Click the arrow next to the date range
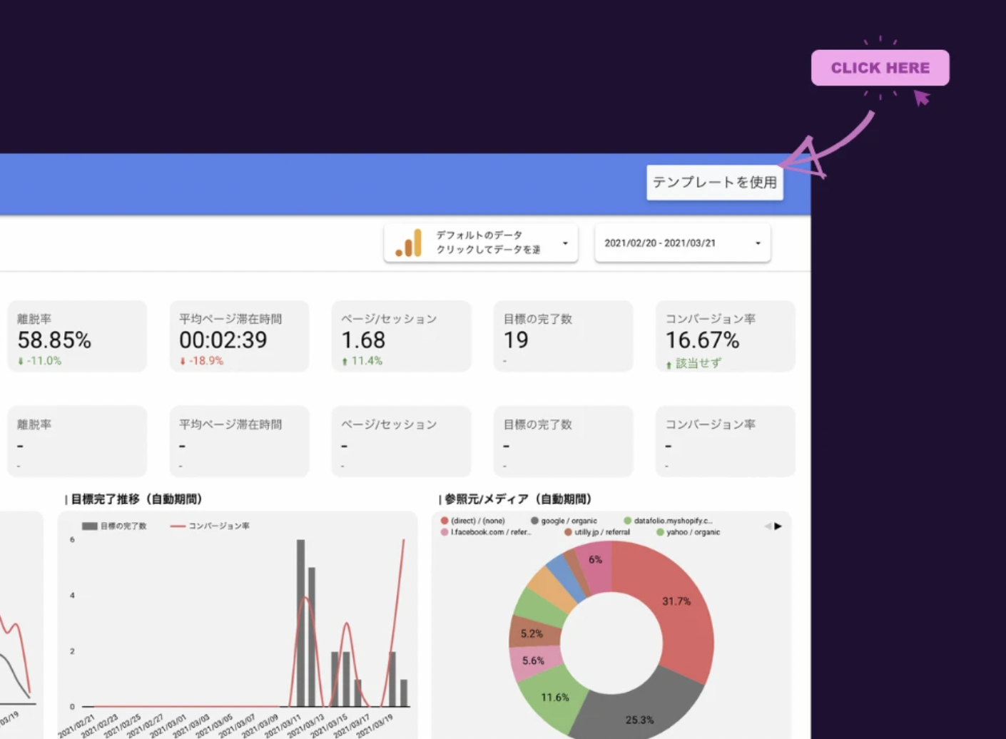 point(758,243)
